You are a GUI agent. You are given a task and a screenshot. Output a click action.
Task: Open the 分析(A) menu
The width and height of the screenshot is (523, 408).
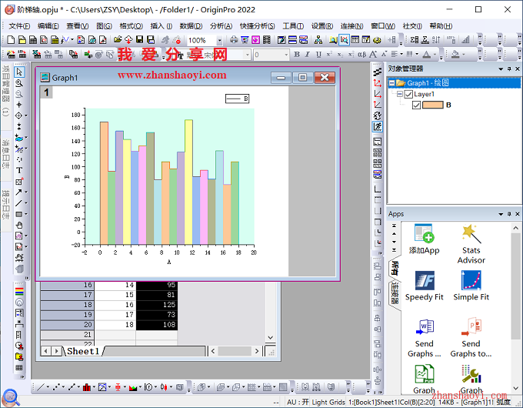(221, 26)
